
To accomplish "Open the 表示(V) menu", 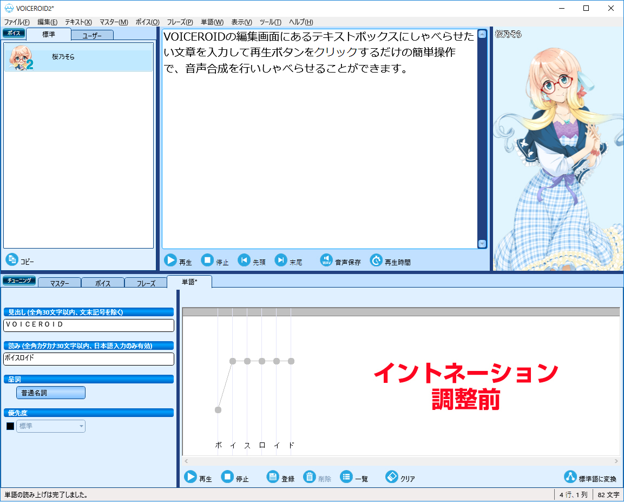I will [x=241, y=22].
